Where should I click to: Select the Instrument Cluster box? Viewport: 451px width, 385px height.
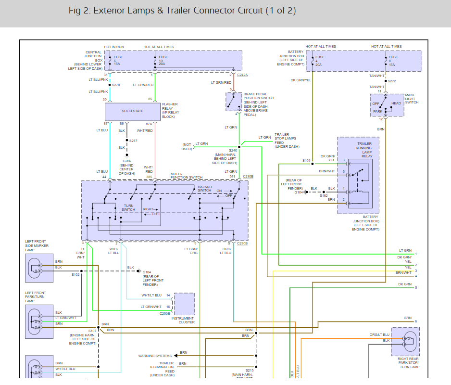click(x=184, y=304)
